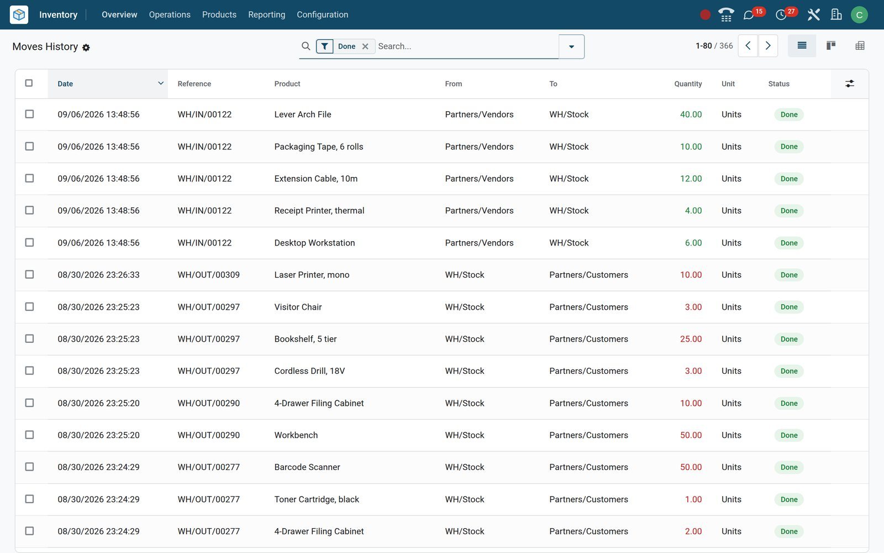Open the conversations icon with 15 badge

point(749,15)
